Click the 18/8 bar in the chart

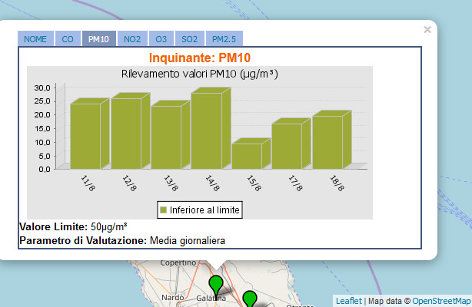(332, 140)
